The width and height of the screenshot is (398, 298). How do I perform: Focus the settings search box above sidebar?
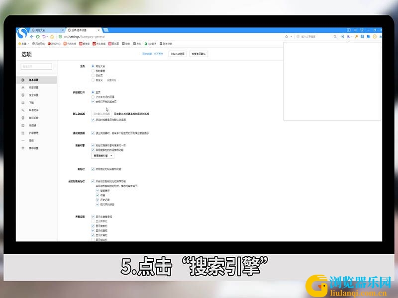(36, 67)
